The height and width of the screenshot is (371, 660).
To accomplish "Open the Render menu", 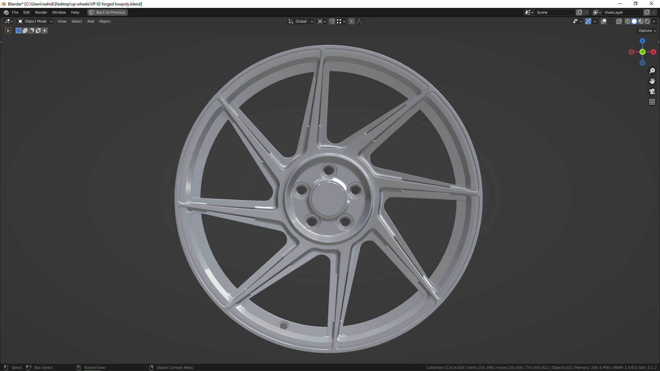I will (x=41, y=12).
